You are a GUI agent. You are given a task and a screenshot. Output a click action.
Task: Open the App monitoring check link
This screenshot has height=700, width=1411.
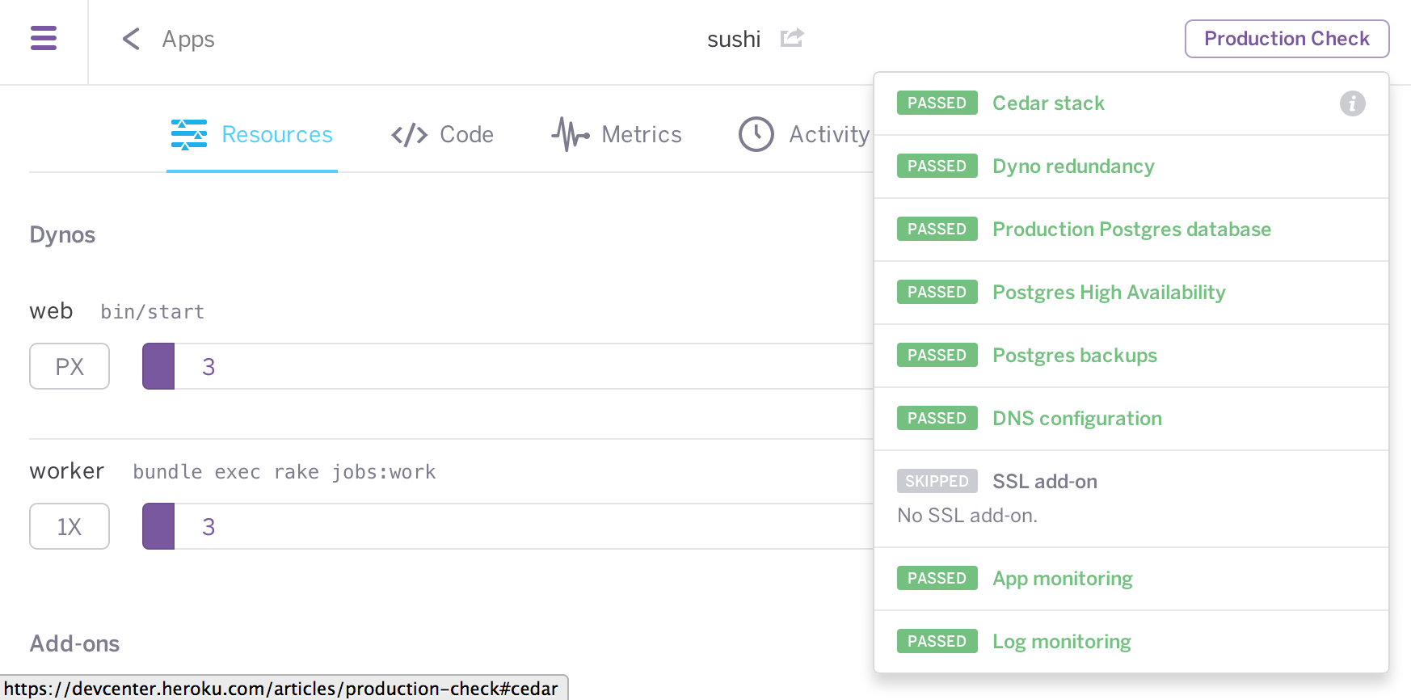[1063, 579]
